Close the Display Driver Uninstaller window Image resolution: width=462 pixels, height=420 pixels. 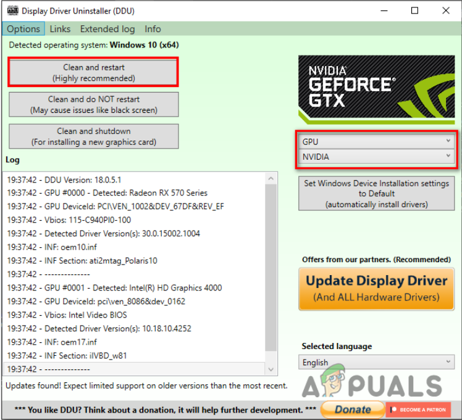click(x=445, y=11)
